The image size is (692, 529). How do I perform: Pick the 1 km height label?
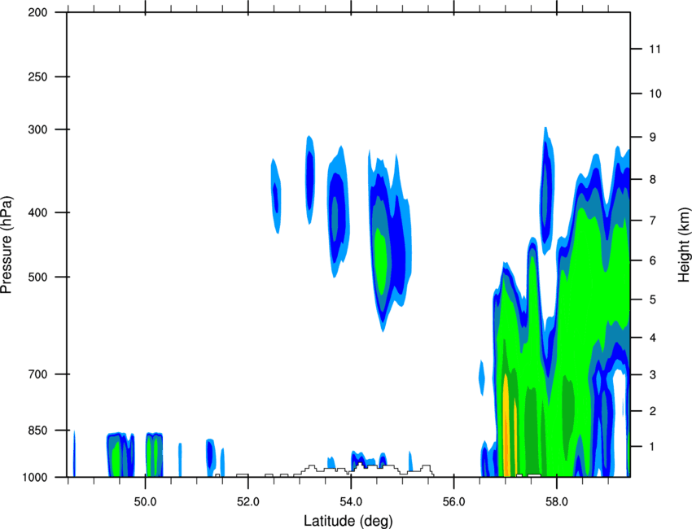click(653, 447)
